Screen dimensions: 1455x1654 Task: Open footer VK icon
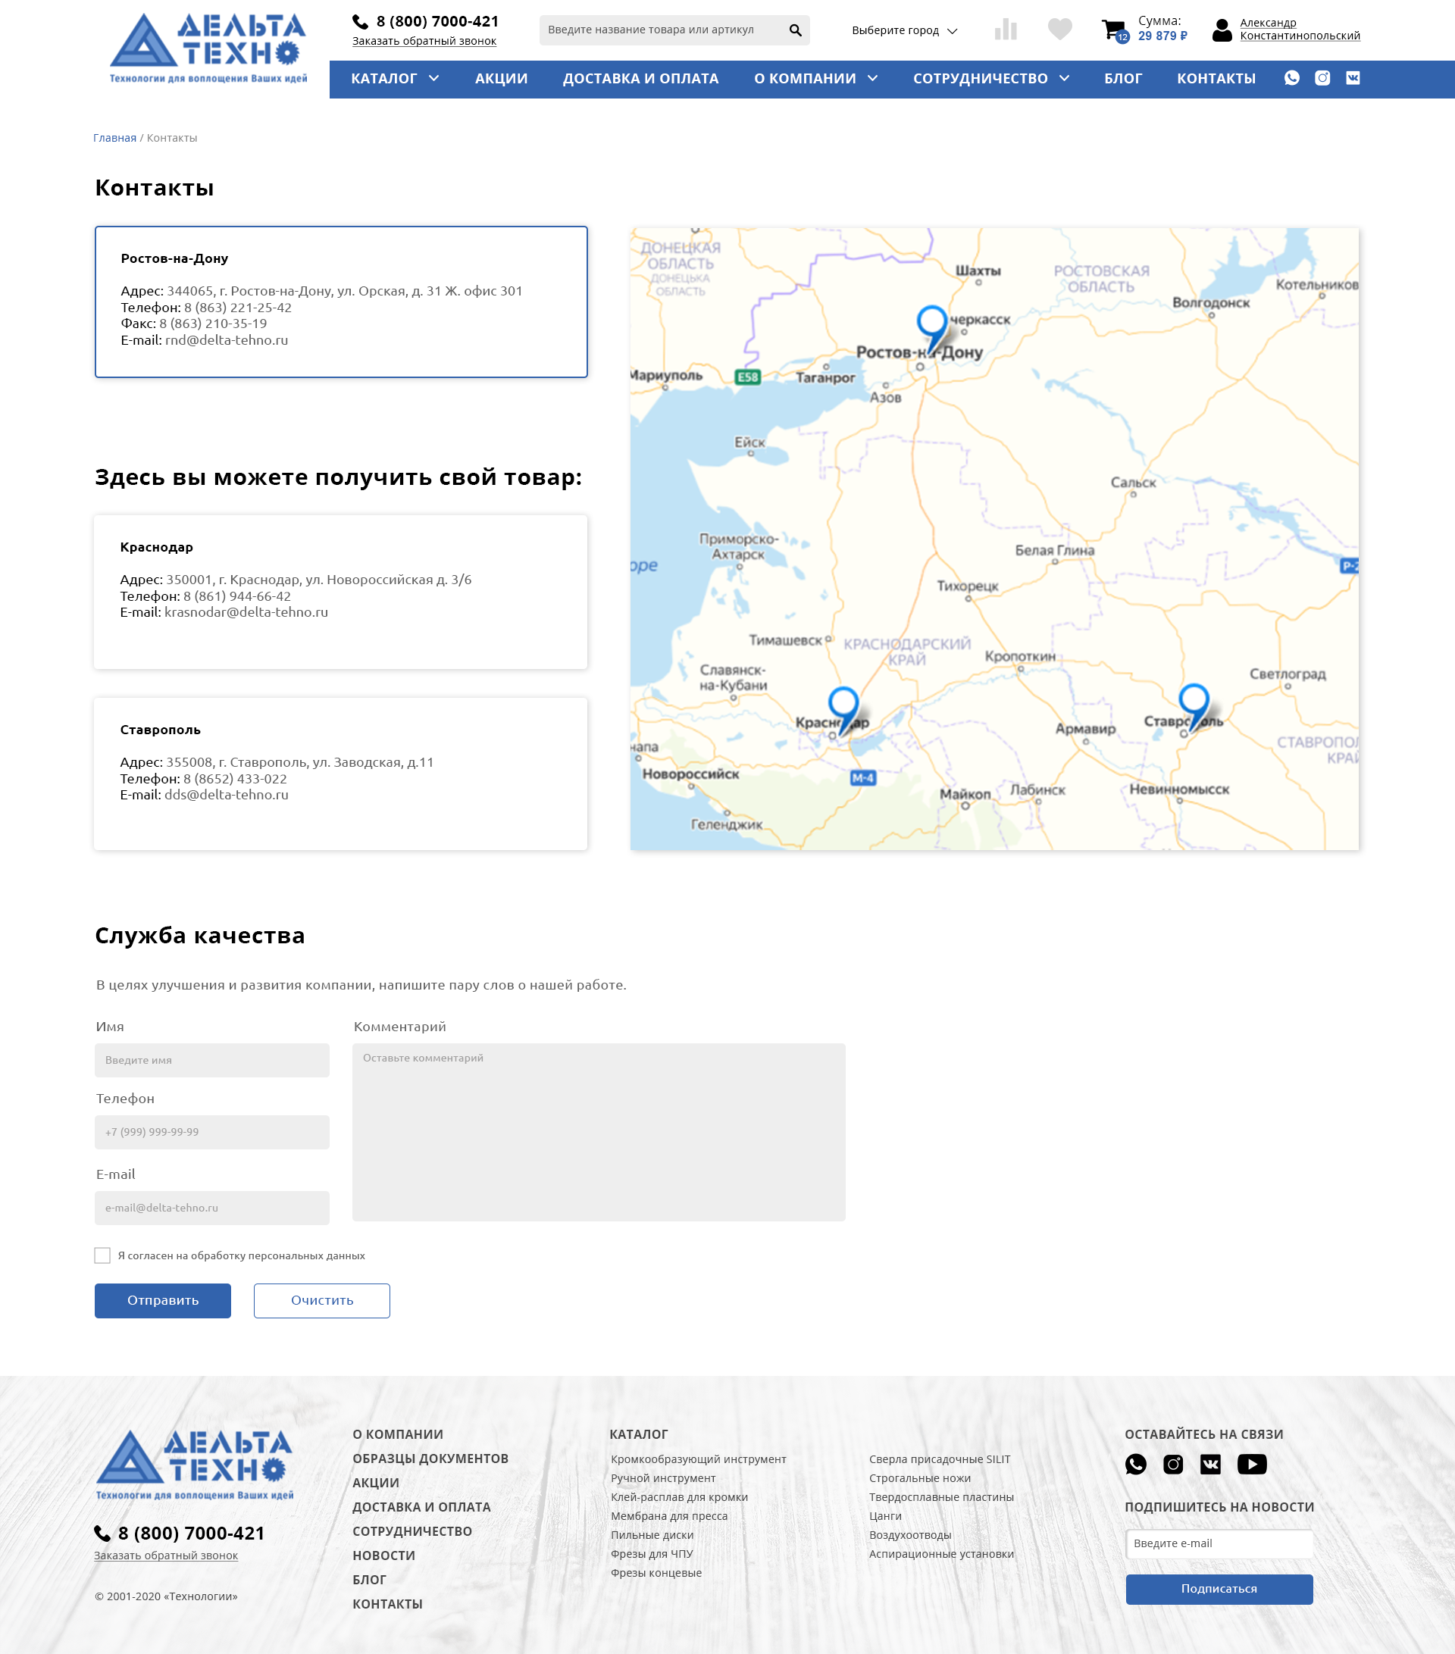tap(1209, 1464)
